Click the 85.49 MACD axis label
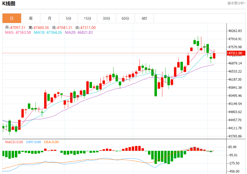 (232, 147)
